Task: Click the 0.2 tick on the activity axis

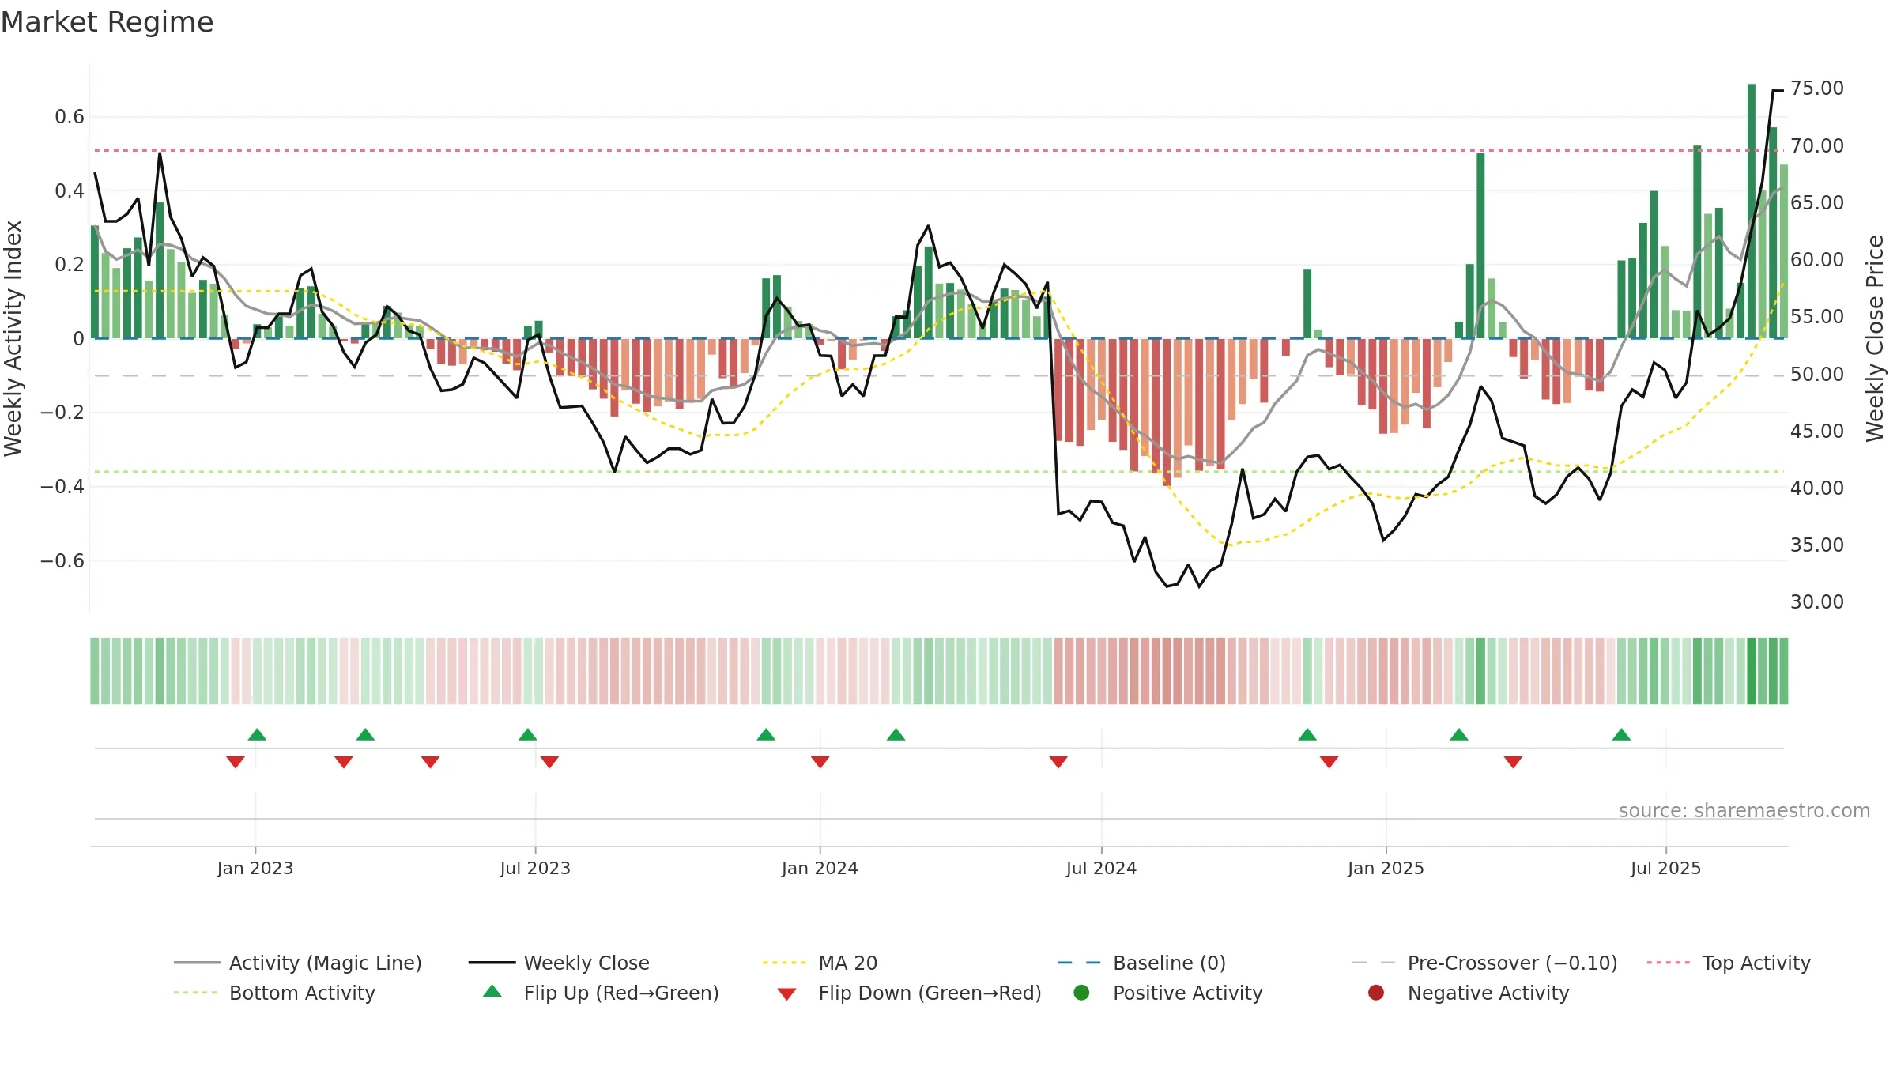Action: 70,265
